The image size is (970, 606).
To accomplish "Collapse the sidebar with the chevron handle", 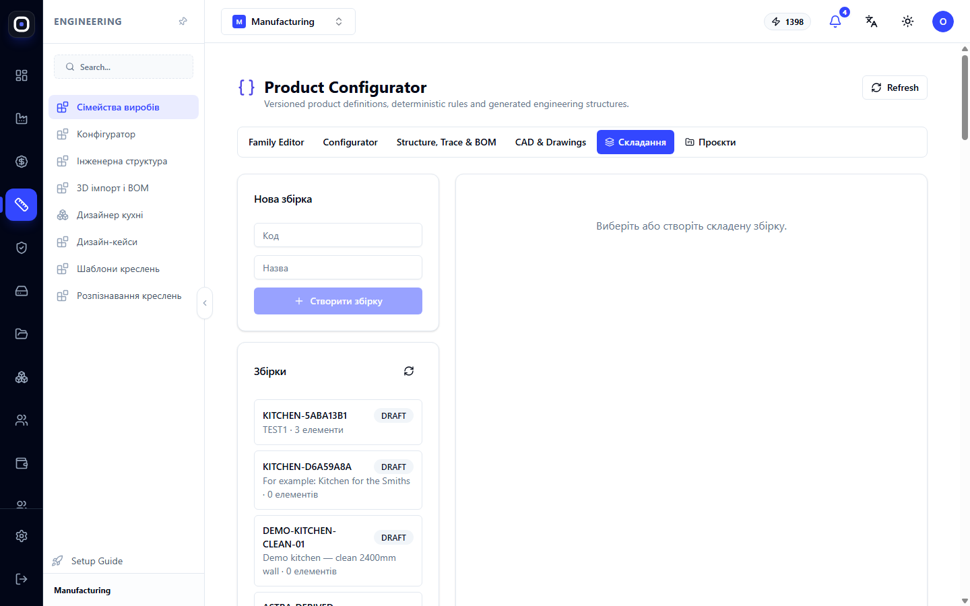I will pyautogui.click(x=205, y=303).
